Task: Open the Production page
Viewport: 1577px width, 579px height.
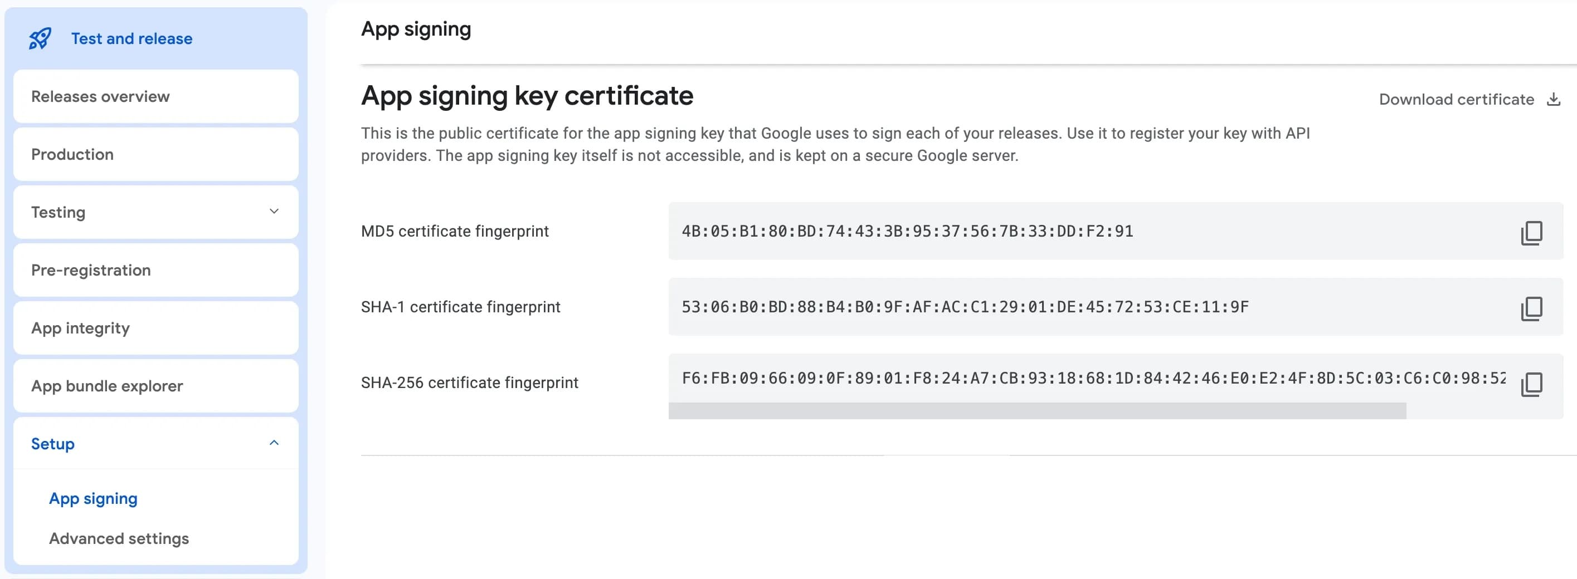Action: (72, 154)
